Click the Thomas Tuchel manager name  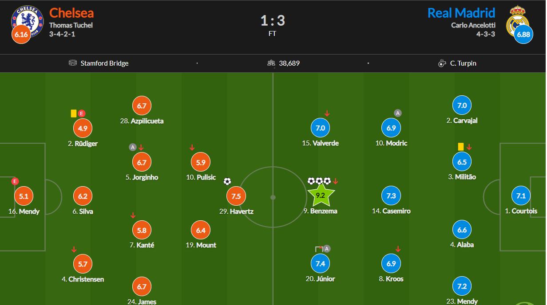coord(71,25)
